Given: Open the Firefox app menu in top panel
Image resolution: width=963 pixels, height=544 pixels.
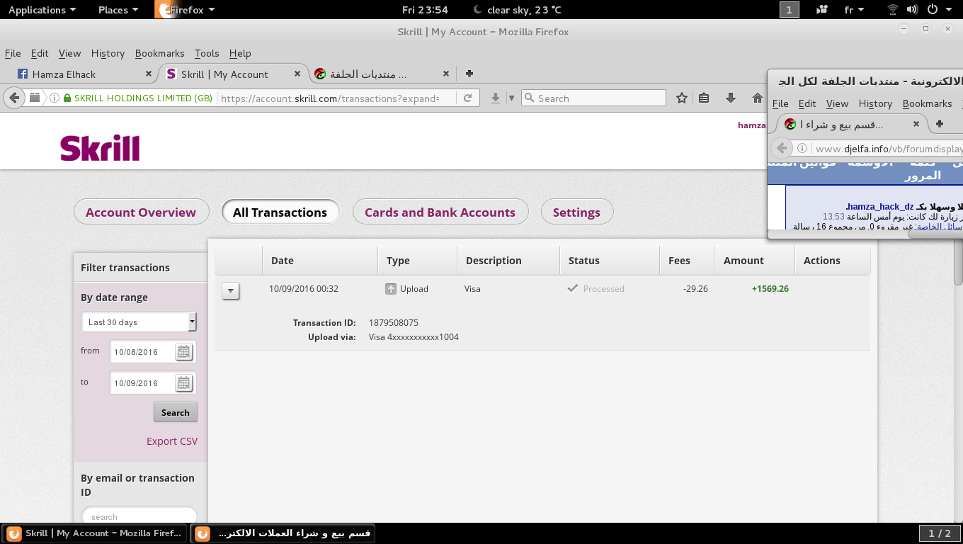Looking at the screenshot, I should [186, 10].
